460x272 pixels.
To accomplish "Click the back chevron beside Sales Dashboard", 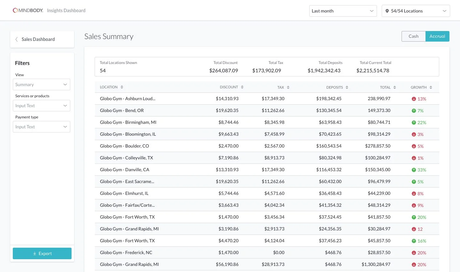I will pyautogui.click(x=16, y=39).
